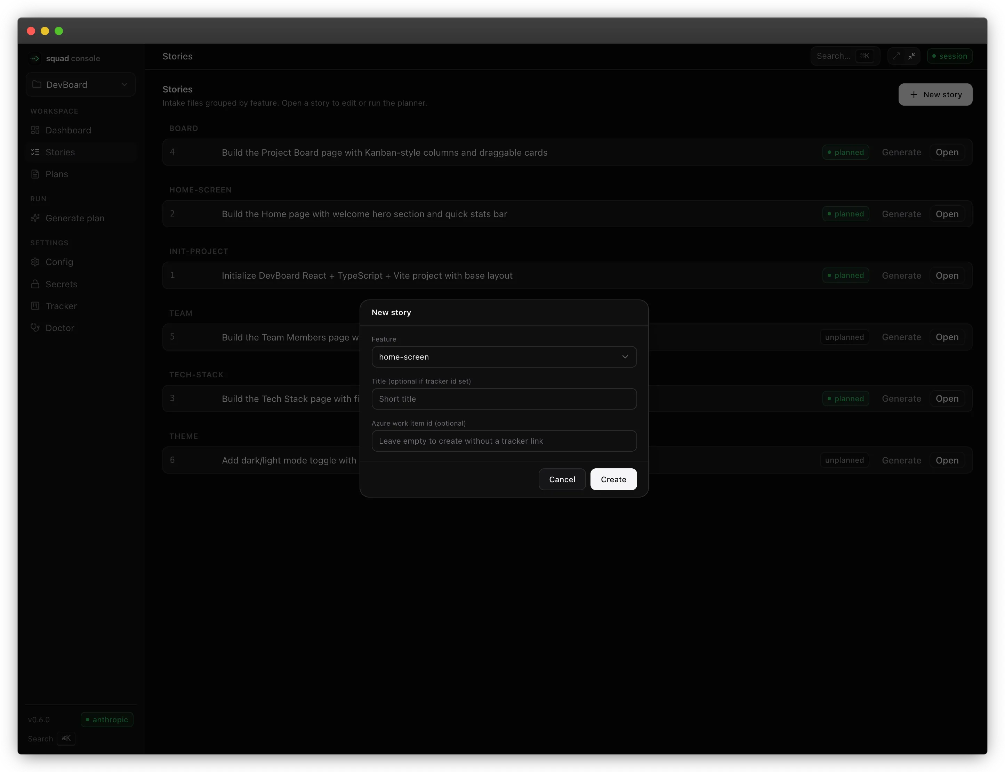Click the collapse arrows icon in header
1005x772 pixels.
(912, 56)
